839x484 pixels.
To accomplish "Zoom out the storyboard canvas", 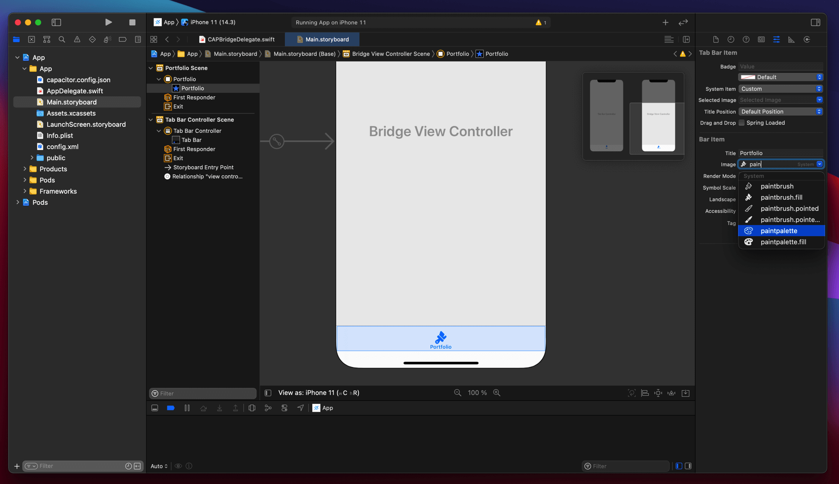I will pos(458,393).
